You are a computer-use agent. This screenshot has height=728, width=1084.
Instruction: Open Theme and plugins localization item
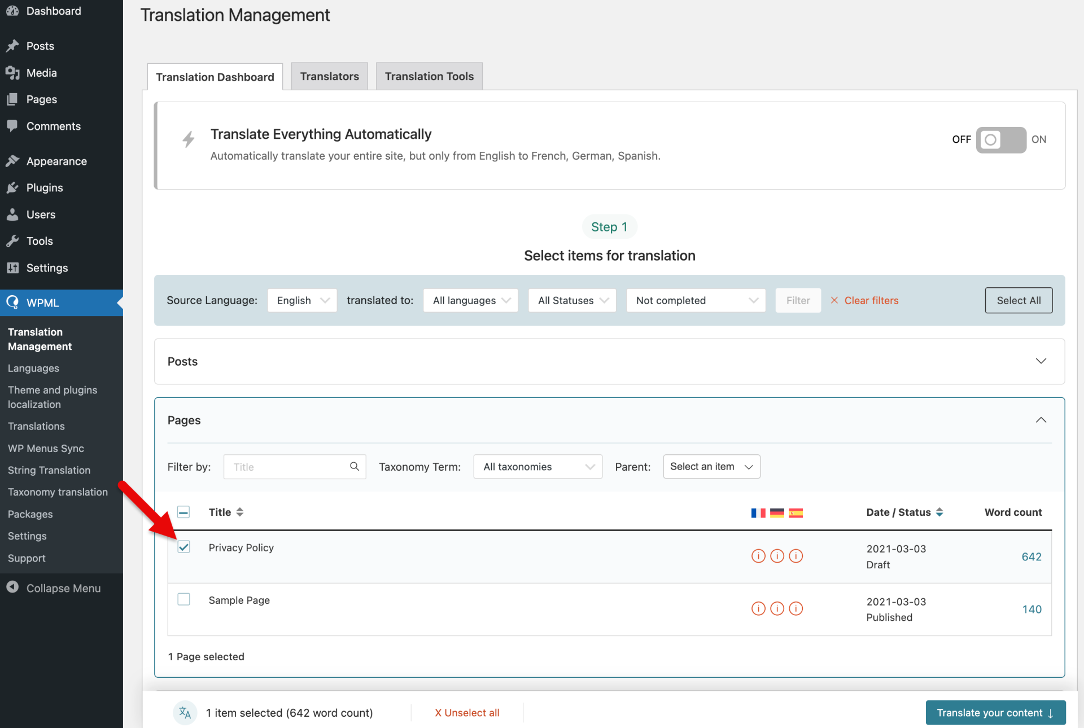tap(53, 397)
